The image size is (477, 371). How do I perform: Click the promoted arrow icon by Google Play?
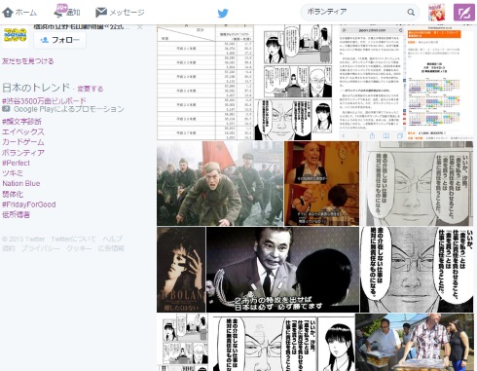tap(6, 109)
